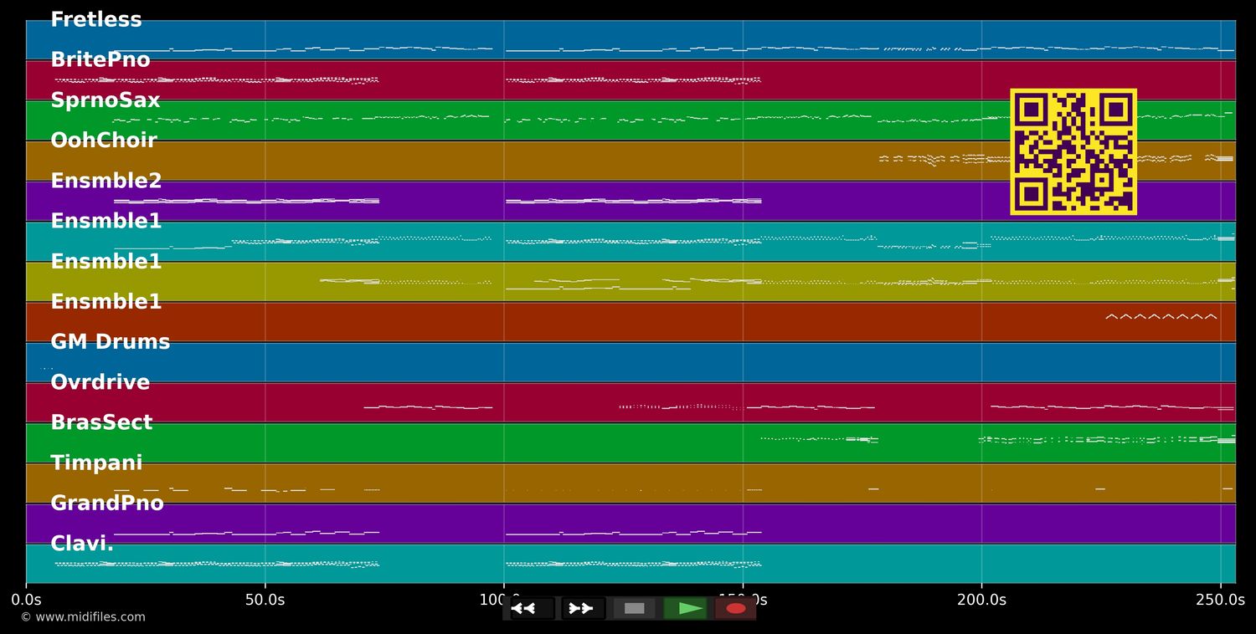Expand the Ensmble2 track lane
Screen dimensions: 1256x634
tap(106, 180)
